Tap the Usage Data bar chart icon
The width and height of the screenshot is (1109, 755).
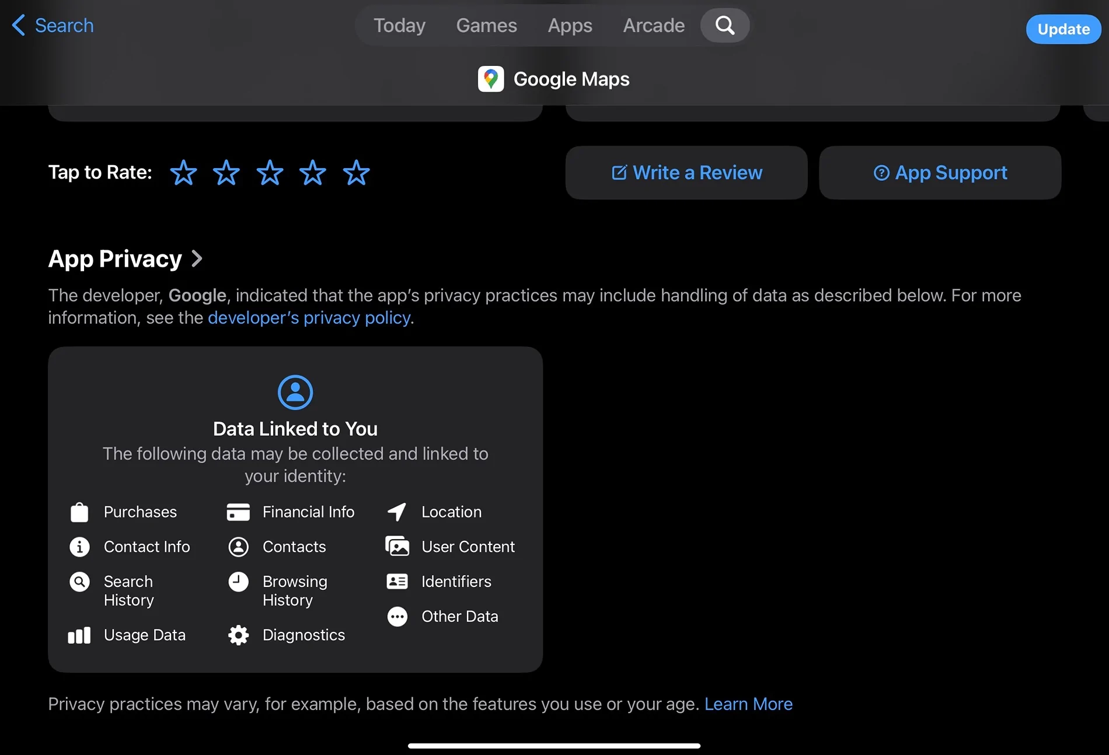[79, 635]
